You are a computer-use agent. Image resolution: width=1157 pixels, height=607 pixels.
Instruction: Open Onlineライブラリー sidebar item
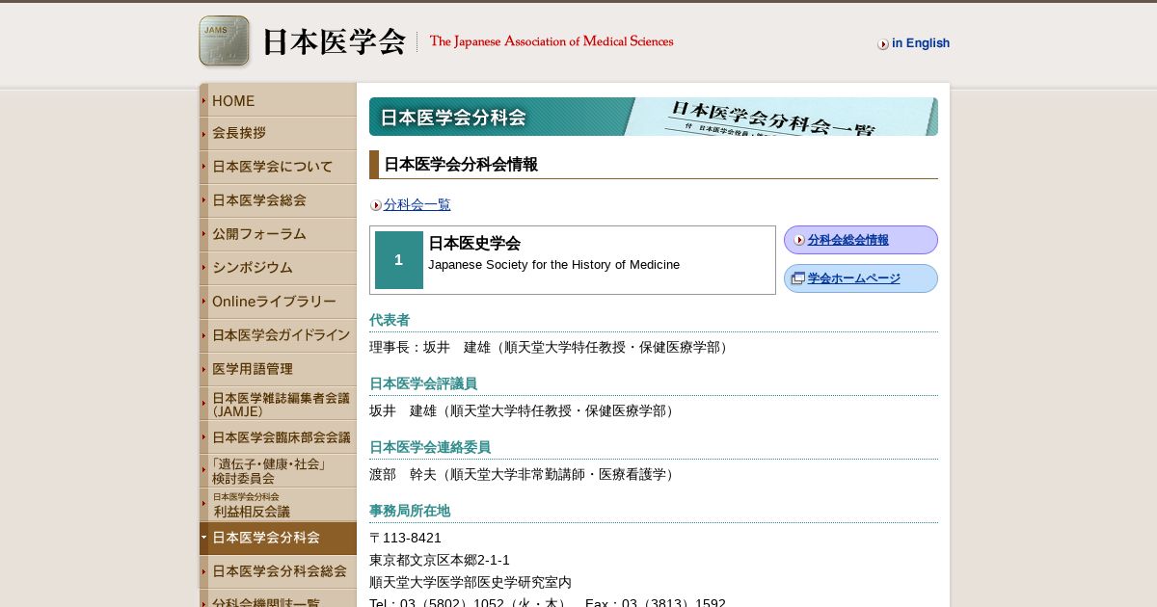click(x=278, y=303)
